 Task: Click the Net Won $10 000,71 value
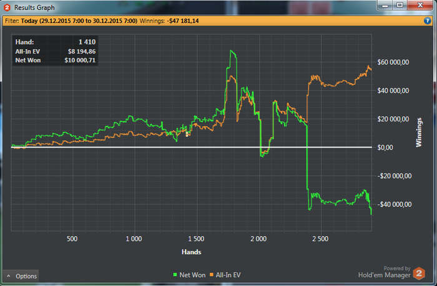pyautogui.click(x=80, y=60)
